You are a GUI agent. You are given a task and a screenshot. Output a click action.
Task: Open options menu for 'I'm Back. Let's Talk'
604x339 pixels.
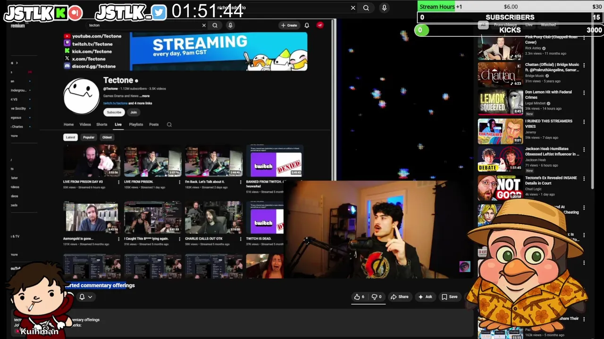241,182
